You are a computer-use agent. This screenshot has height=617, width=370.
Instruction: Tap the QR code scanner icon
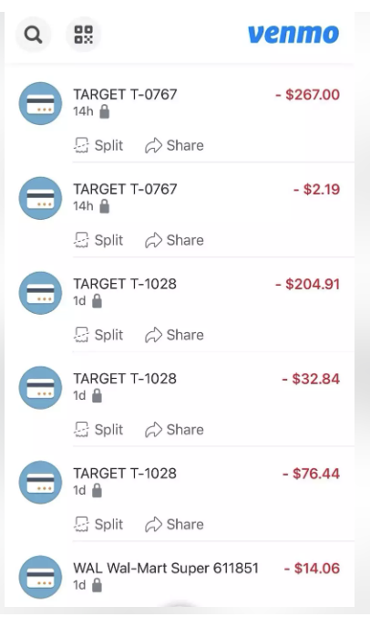point(84,35)
